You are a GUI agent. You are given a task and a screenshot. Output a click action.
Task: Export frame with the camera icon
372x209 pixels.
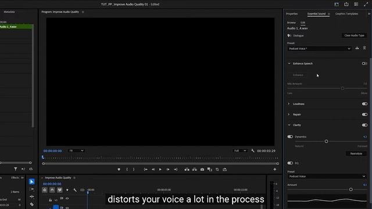tap(202, 170)
